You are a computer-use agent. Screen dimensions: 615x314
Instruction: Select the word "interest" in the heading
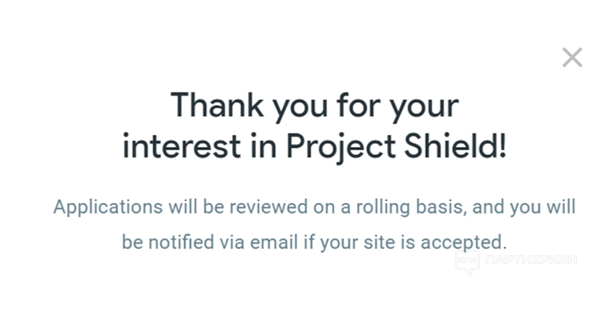[181, 146]
